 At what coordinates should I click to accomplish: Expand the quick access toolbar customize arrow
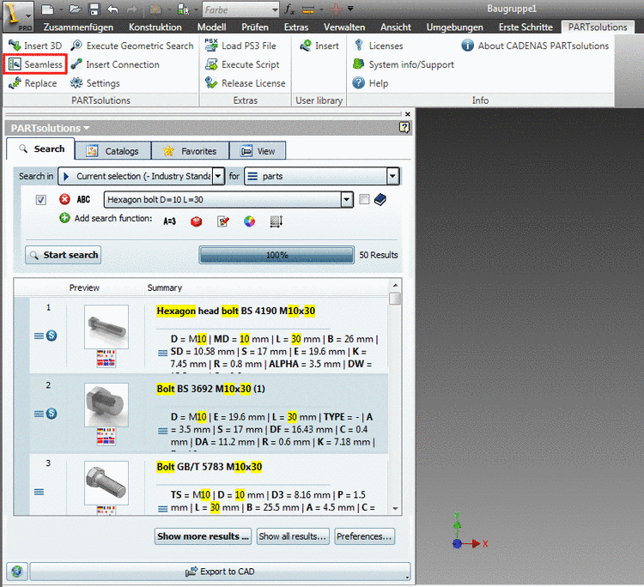pos(350,9)
